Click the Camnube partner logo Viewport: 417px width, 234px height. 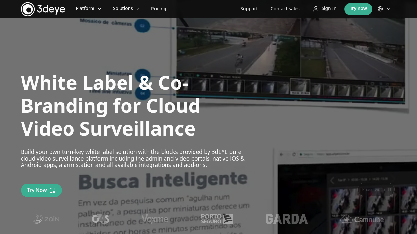point(362,219)
